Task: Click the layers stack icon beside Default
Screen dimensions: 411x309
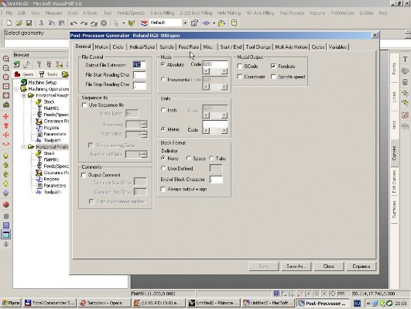Action: coord(144,23)
